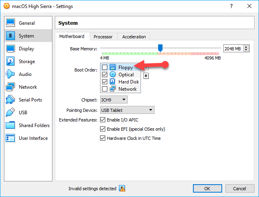The height and width of the screenshot is (197, 259).
Task: Uncheck Enable EFI (special OSes only)
Action: [x=103, y=129]
